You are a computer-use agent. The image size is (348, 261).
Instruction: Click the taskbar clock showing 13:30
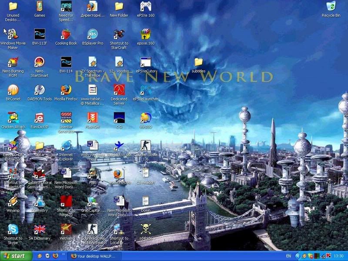coord(339,256)
